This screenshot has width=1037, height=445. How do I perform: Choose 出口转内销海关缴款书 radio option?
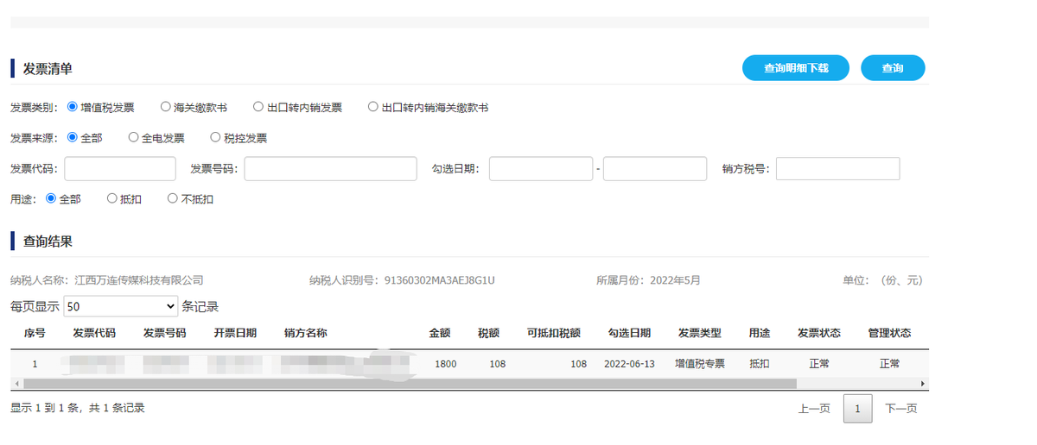pos(373,107)
